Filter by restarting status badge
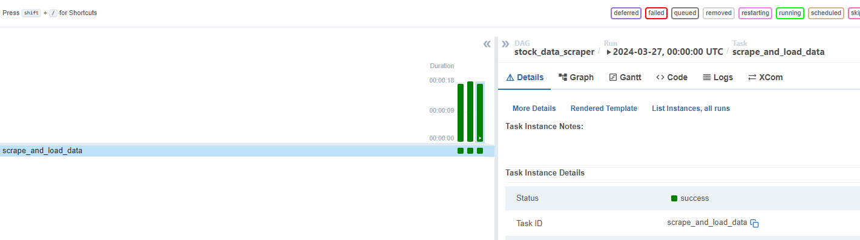 click(755, 13)
